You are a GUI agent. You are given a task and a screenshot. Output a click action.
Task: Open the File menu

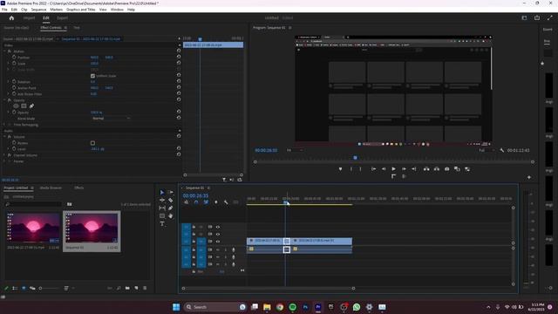pos(4,10)
